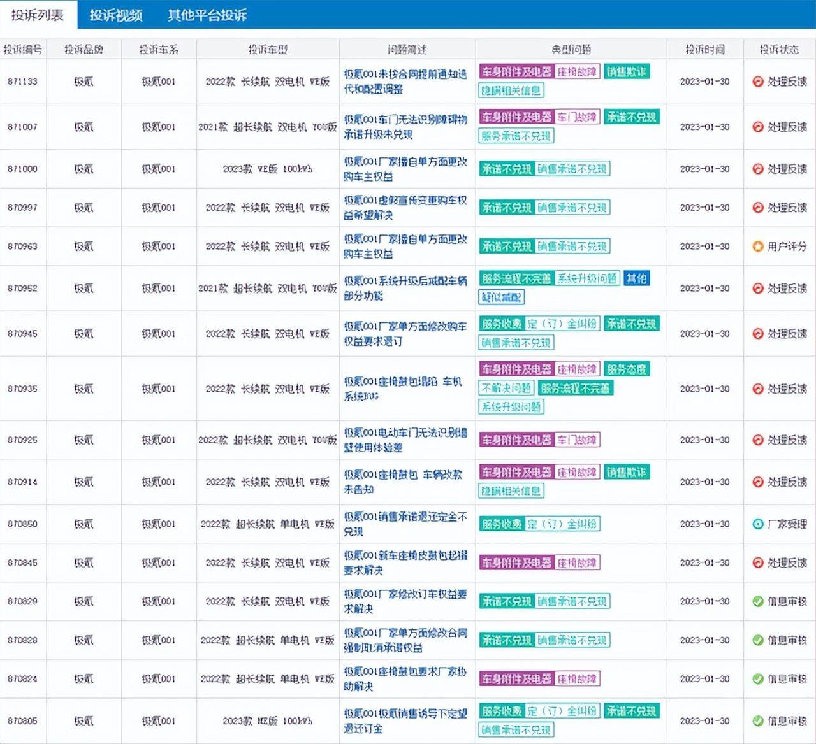Open the 座椅鼓包塌陷 车机系统BUG complaint link
816x744 pixels.
point(403,389)
